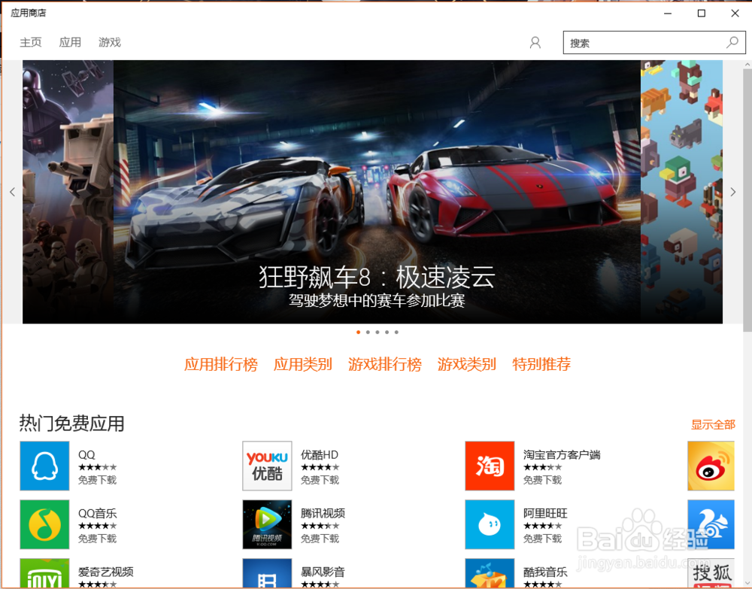Screen dimensions: 752x589
Task: Click into the 搜索 search field
Action: point(654,43)
